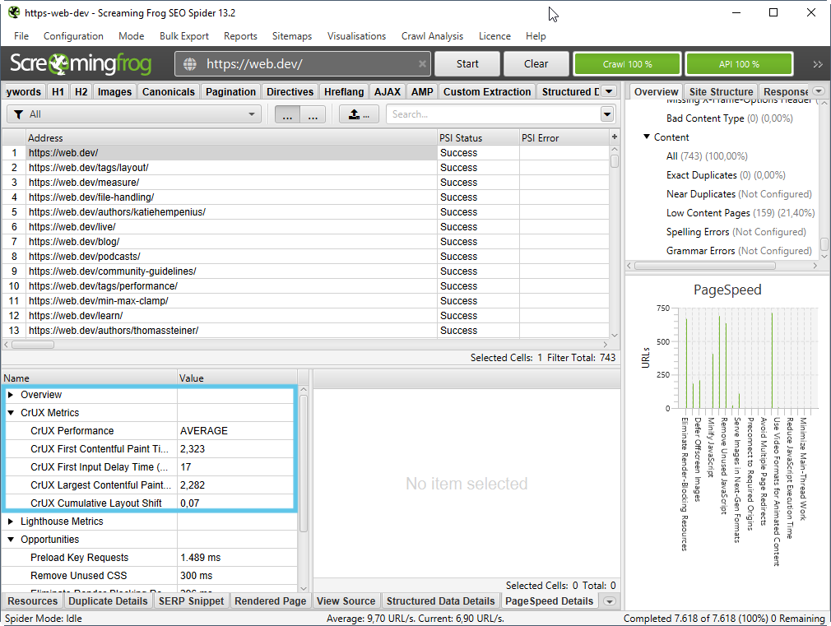The height and width of the screenshot is (626, 831).
Task: Select the Remove Unused CSS row
Action: pyautogui.click(x=149, y=576)
